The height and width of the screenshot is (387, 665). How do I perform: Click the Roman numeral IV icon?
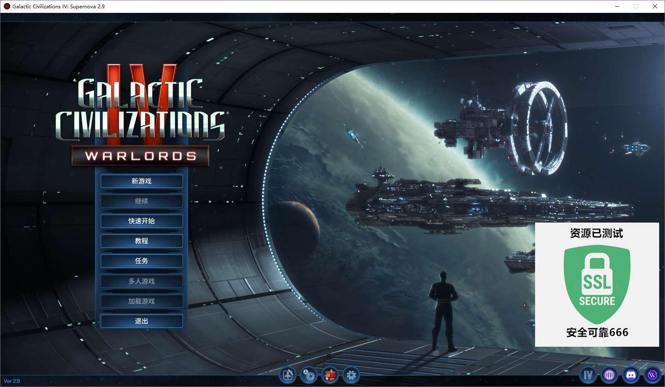point(588,375)
